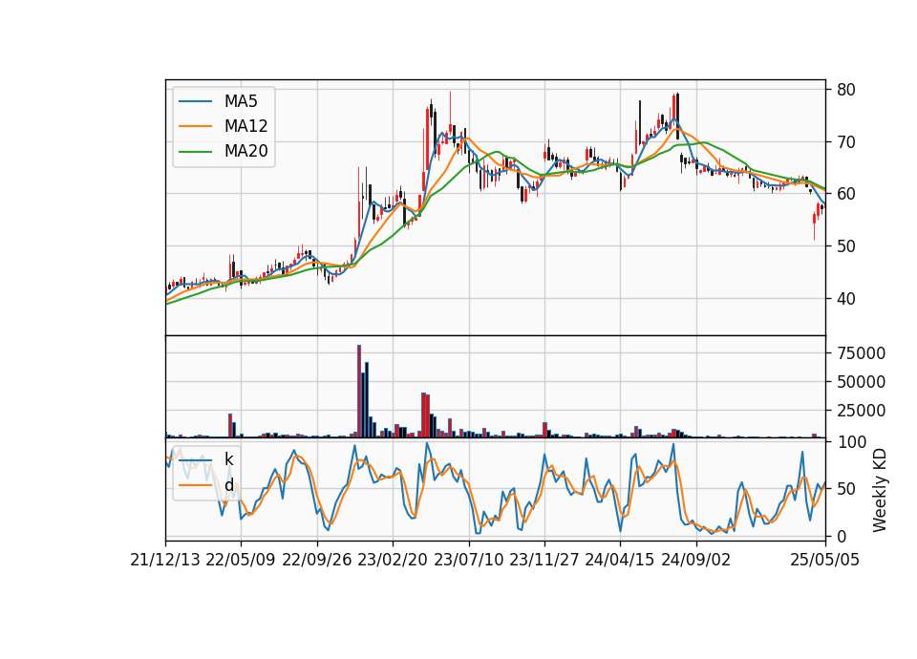This screenshot has width=917, height=659.
Task: Click the MA20 legend label
Action: point(245,151)
